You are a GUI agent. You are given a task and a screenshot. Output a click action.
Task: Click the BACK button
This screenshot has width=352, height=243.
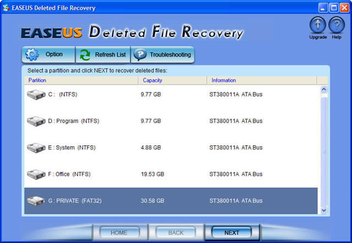(176, 233)
